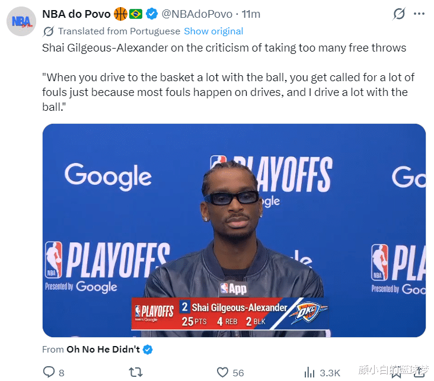434x381 pixels.
Task: View post analytics via bar chart icon
Action: (x=309, y=372)
